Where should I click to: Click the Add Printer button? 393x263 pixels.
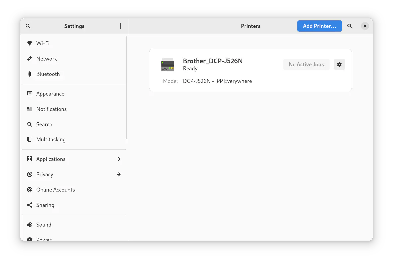coord(319,26)
